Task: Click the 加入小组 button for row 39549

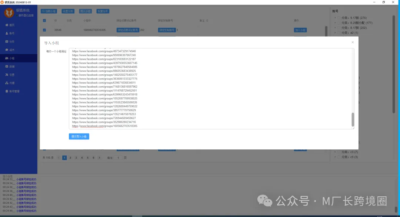Action: [x=300, y=30]
